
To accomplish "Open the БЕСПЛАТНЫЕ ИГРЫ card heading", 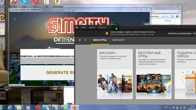I will point(149,54).
